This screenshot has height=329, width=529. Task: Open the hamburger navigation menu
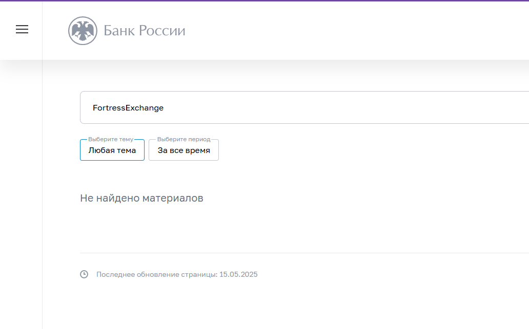coord(22,29)
